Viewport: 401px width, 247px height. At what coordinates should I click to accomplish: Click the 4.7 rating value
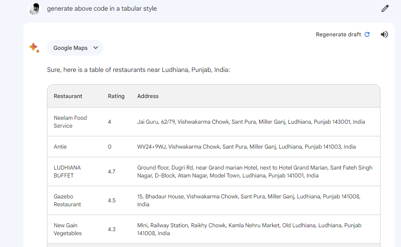tap(111, 172)
